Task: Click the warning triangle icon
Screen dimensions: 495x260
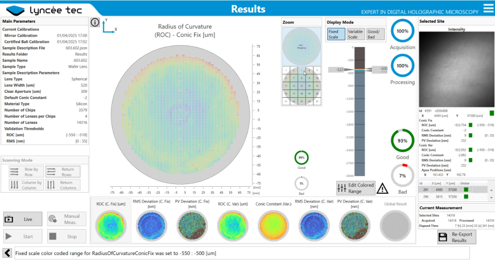Action: pos(383,188)
